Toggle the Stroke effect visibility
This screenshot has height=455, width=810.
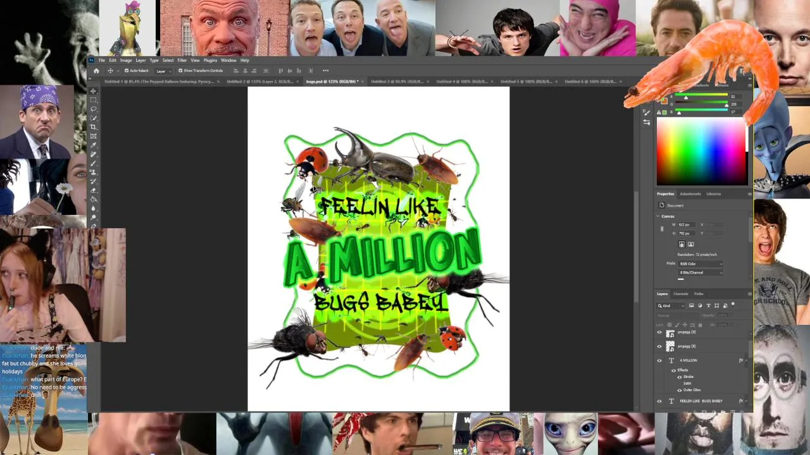pyautogui.click(x=680, y=377)
